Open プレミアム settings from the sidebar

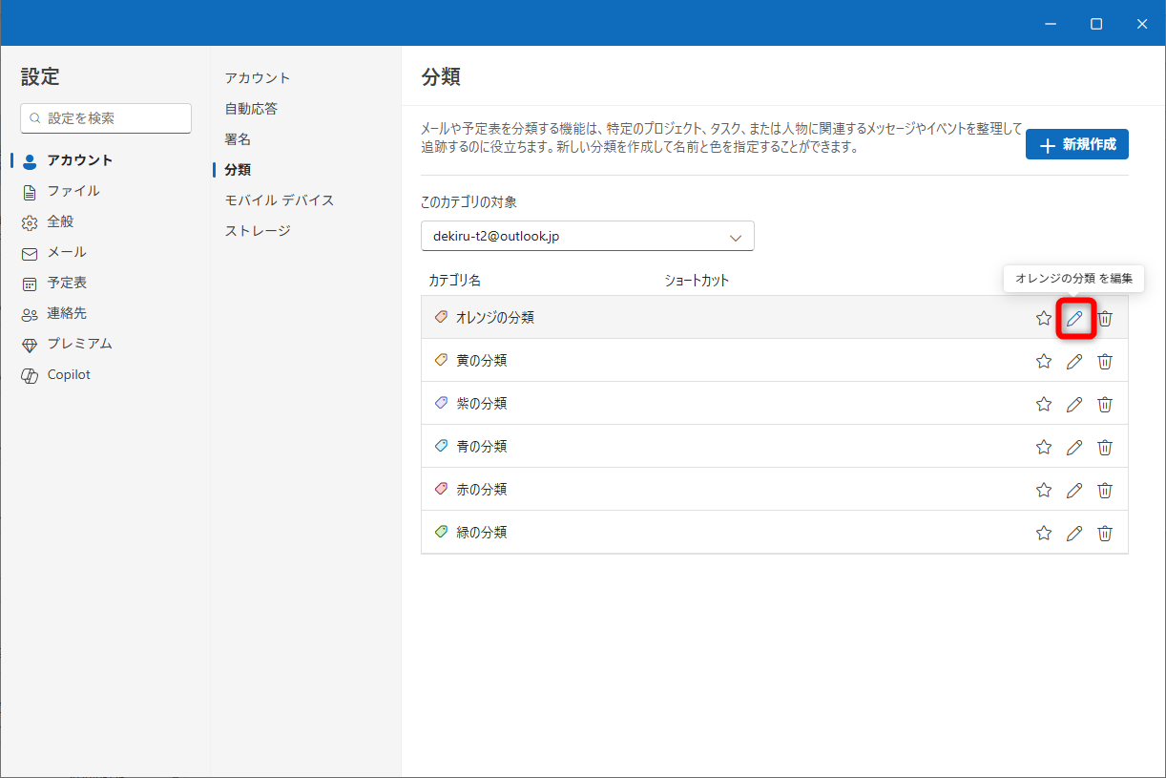(29, 344)
